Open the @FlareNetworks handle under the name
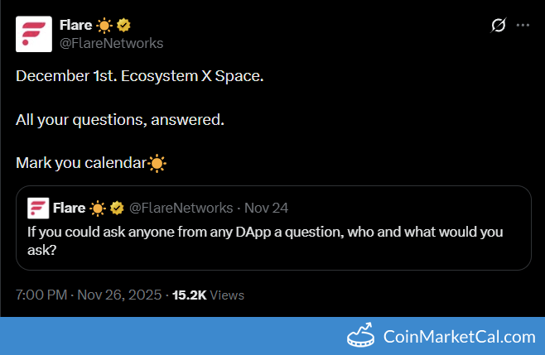 pyautogui.click(x=111, y=43)
